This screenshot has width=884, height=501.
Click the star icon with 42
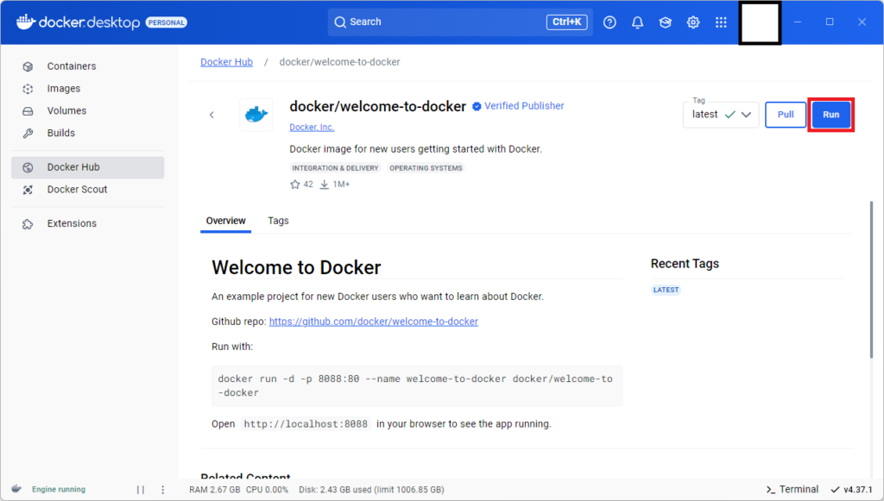295,184
